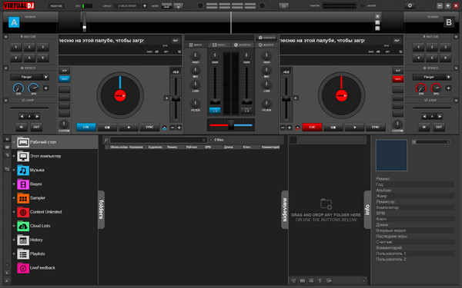Open the orange Sampler folder icon
This screenshot has width=462, height=288.
pos(23,198)
